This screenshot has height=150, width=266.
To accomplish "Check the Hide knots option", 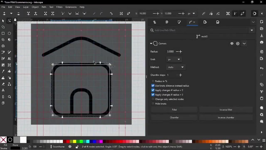I will click(x=153, y=104).
